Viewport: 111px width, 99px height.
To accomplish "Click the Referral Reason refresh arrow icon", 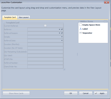I will click(x=62, y=33).
